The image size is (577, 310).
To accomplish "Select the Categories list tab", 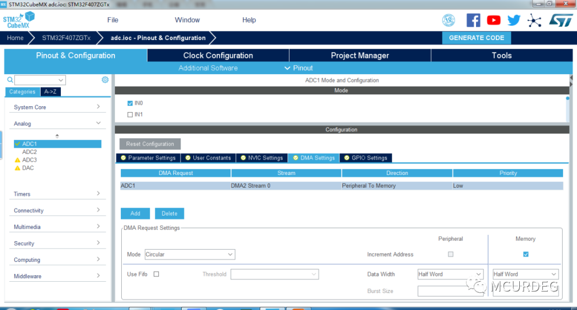I will coord(22,92).
